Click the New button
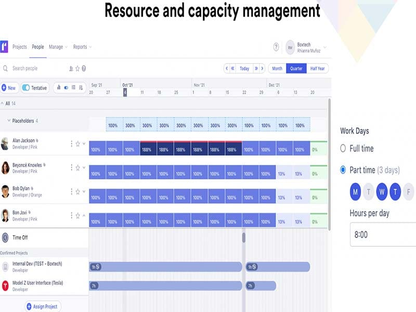Screen dimensions: 416x312 (9, 88)
